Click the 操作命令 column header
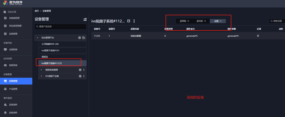 (x=191, y=29)
